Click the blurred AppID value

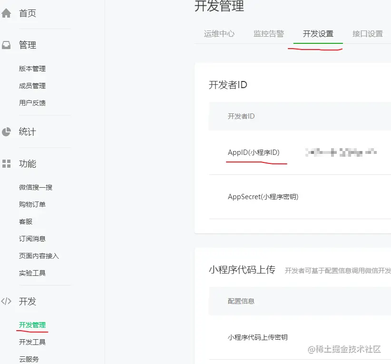point(341,152)
